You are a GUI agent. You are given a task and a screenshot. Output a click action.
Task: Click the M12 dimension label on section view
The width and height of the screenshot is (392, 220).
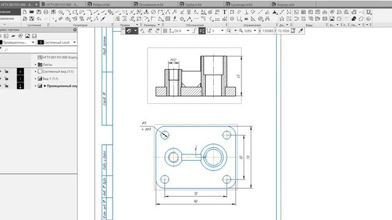173,60
